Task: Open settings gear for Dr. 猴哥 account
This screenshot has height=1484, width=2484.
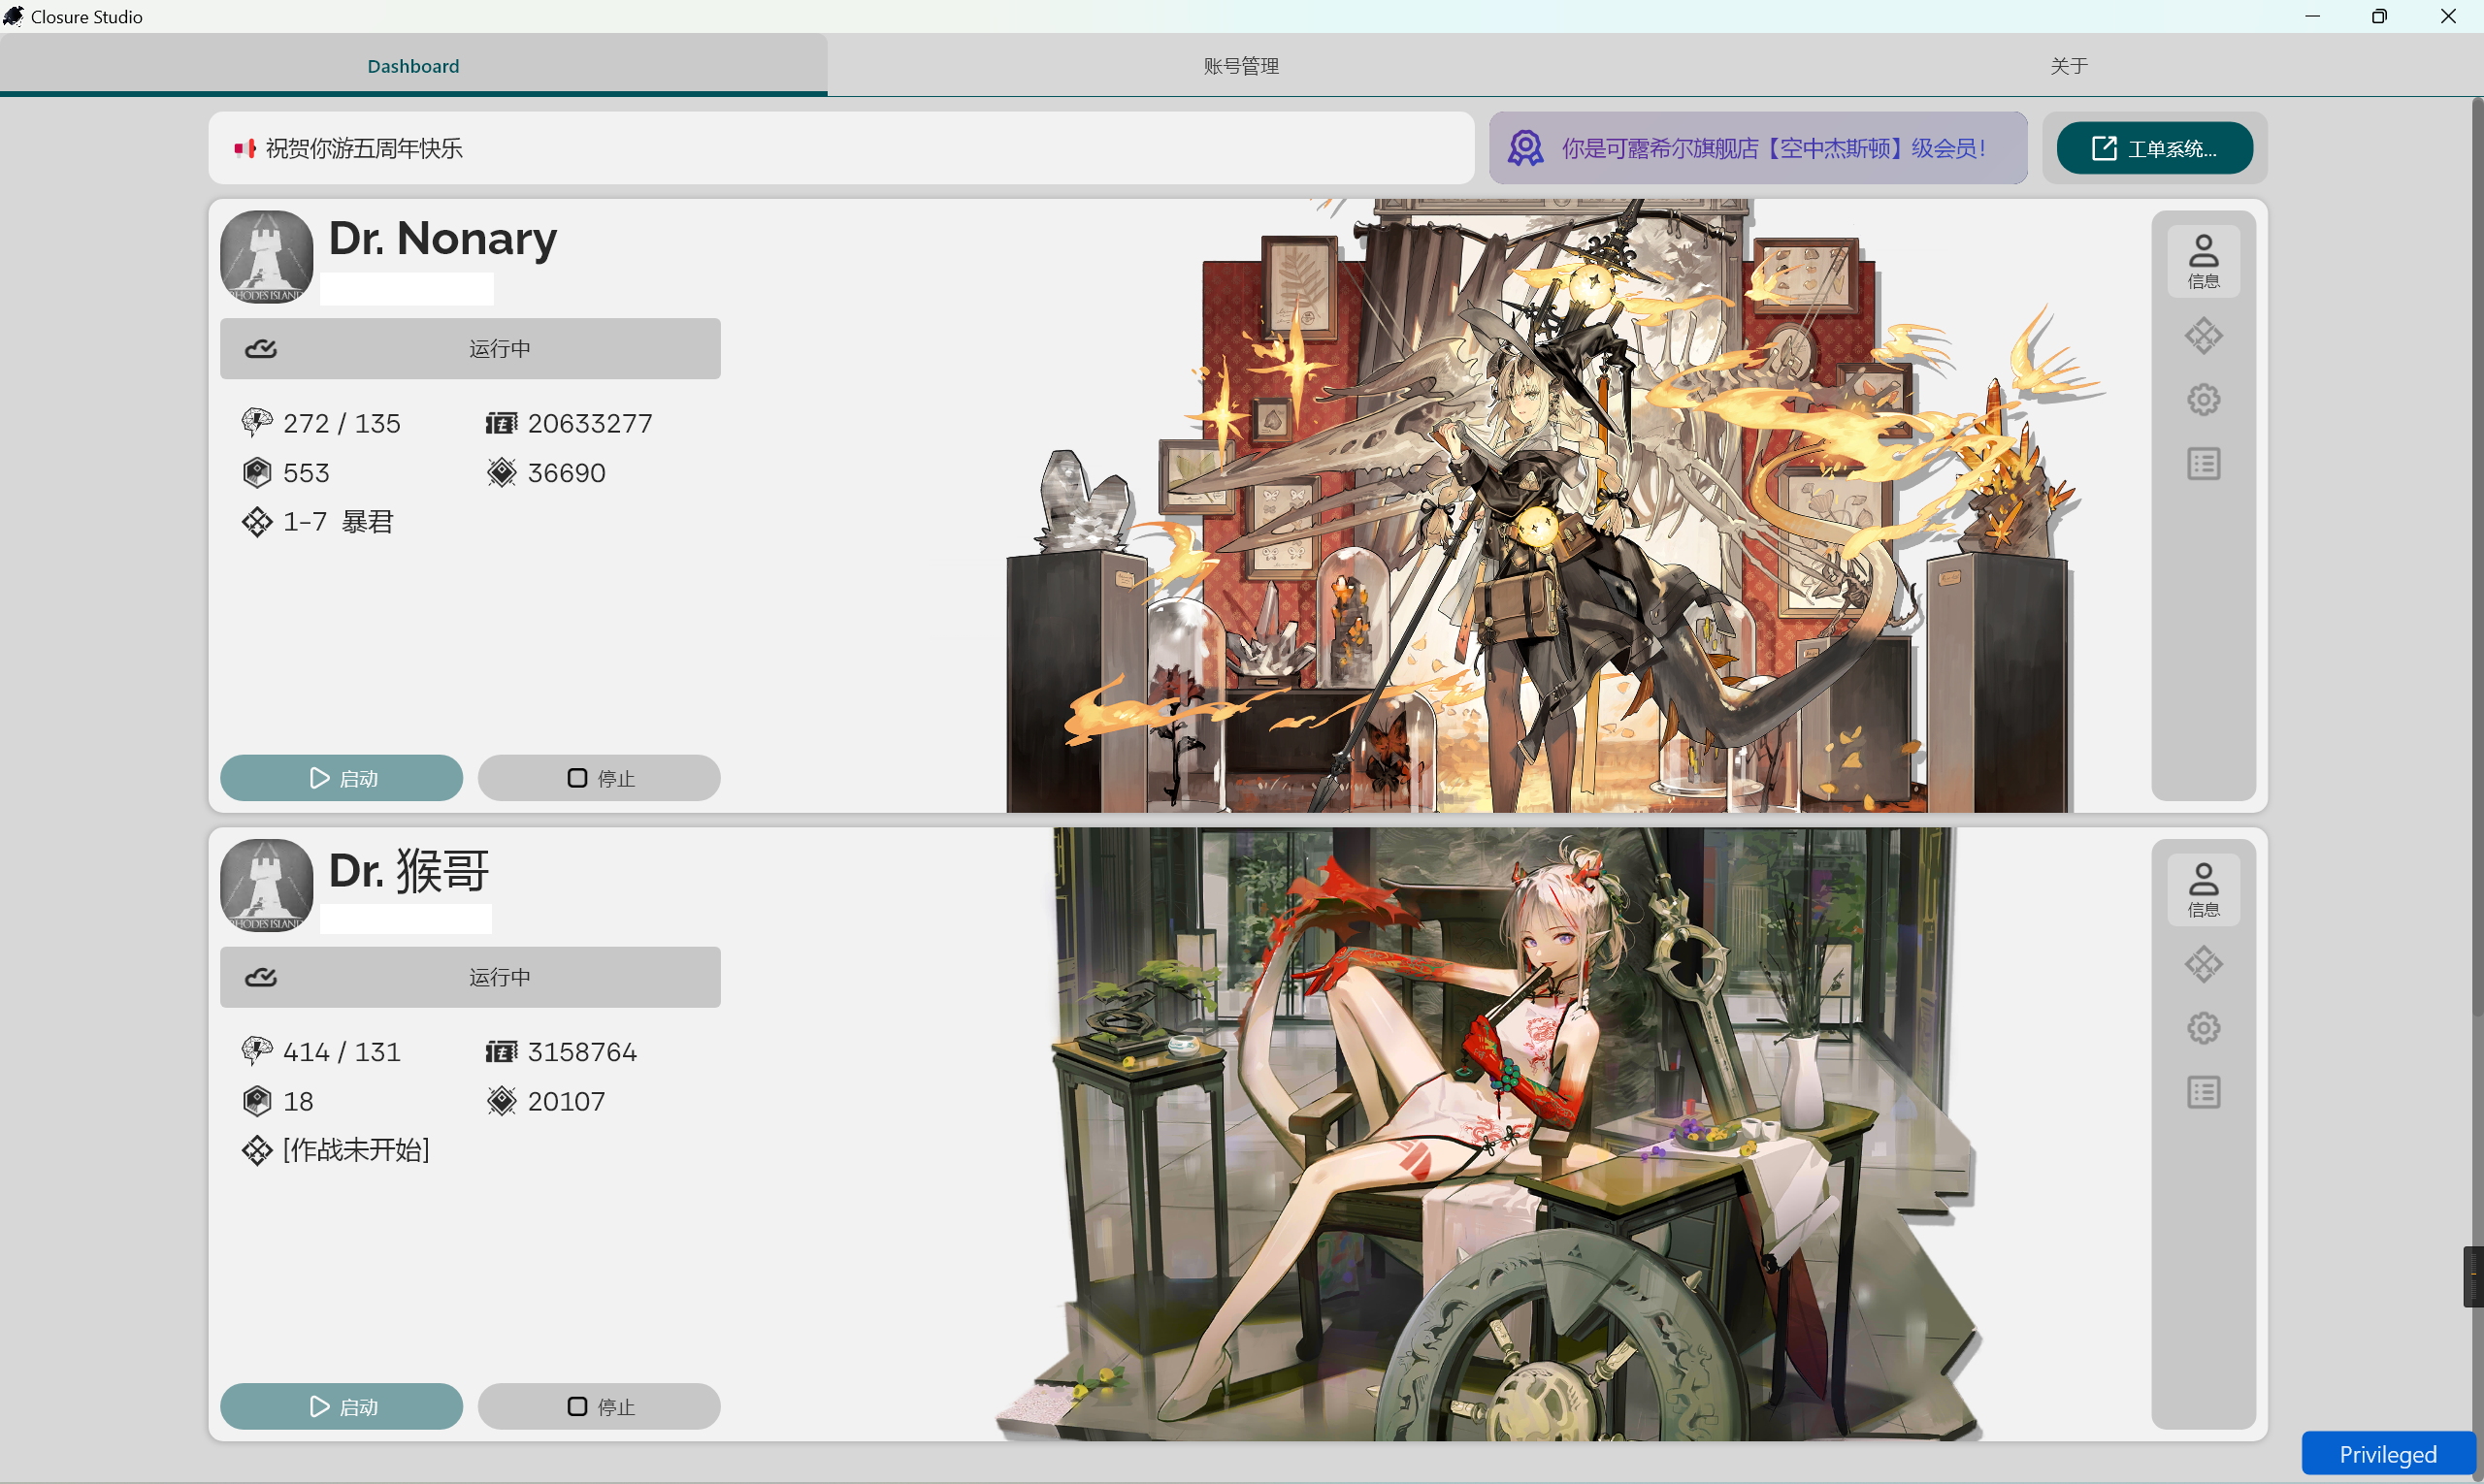Action: click(2202, 1029)
